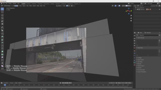
Task: Select the Measure tool
Action: (2, 30)
